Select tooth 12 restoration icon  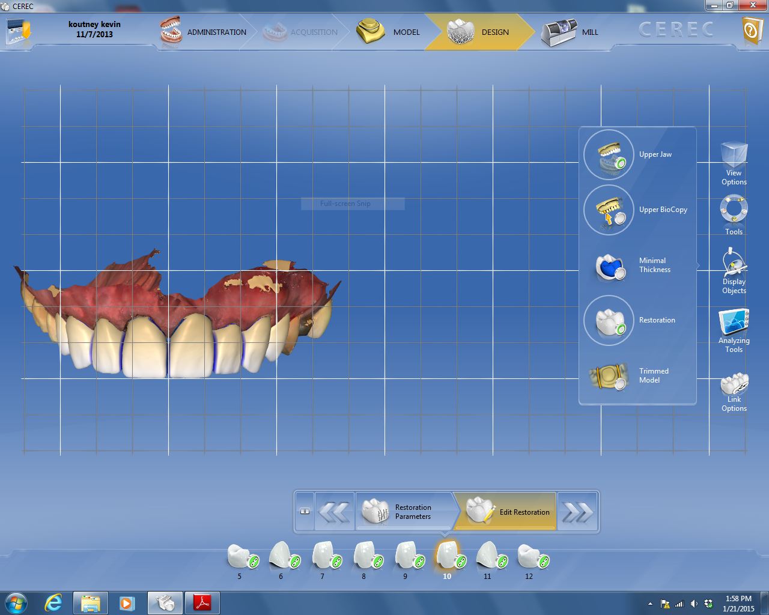click(x=531, y=556)
